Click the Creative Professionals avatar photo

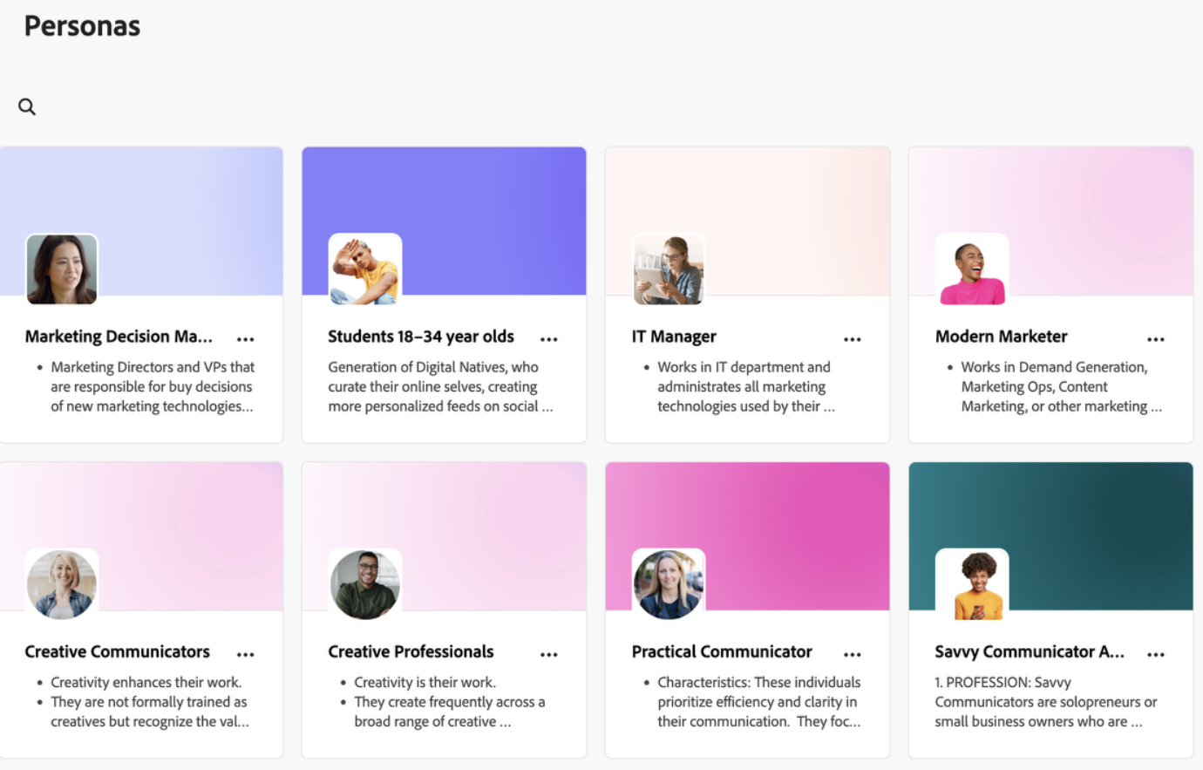(x=365, y=584)
